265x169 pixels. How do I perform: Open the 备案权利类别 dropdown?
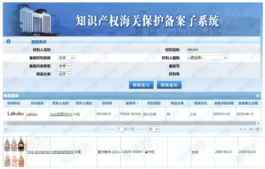[66, 58]
